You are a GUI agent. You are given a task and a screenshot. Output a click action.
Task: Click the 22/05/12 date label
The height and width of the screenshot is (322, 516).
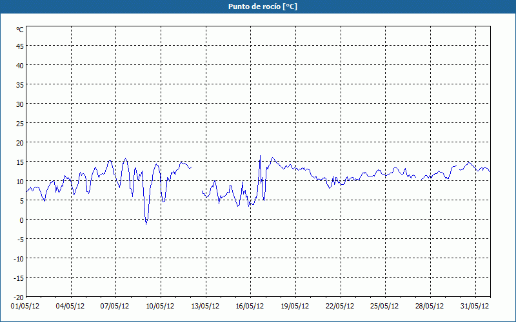tap(340, 307)
